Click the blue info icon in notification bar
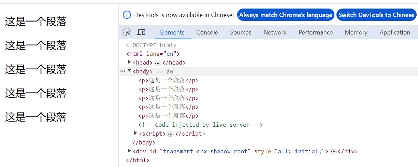This screenshot has width=418, height=167. tap(127, 15)
